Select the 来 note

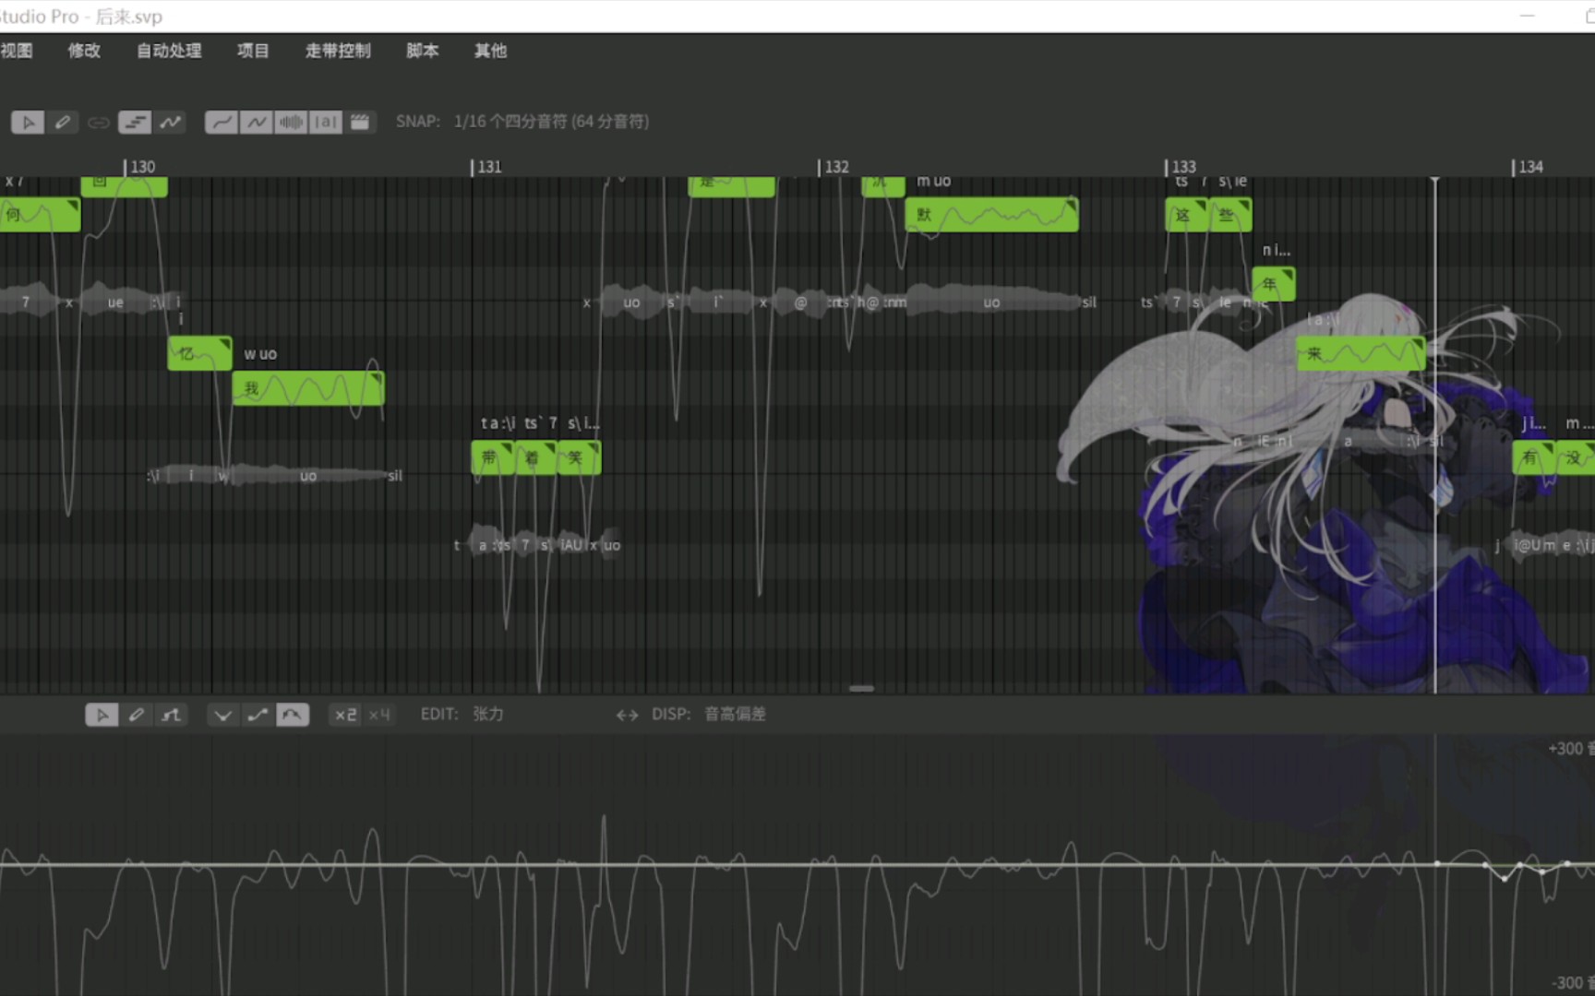1361,353
